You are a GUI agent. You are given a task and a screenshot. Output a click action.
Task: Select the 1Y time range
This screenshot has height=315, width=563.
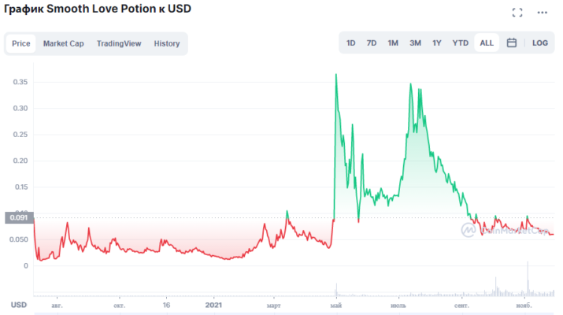[x=437, y=43]
